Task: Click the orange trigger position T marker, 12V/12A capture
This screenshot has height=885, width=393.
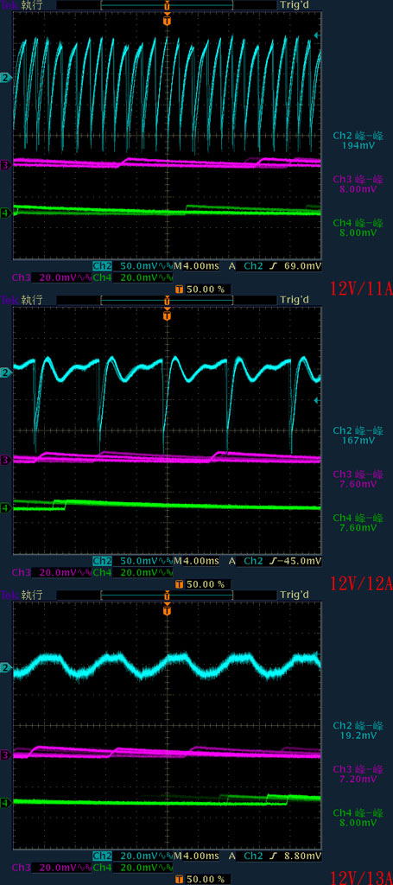Action: click(167, 316)
